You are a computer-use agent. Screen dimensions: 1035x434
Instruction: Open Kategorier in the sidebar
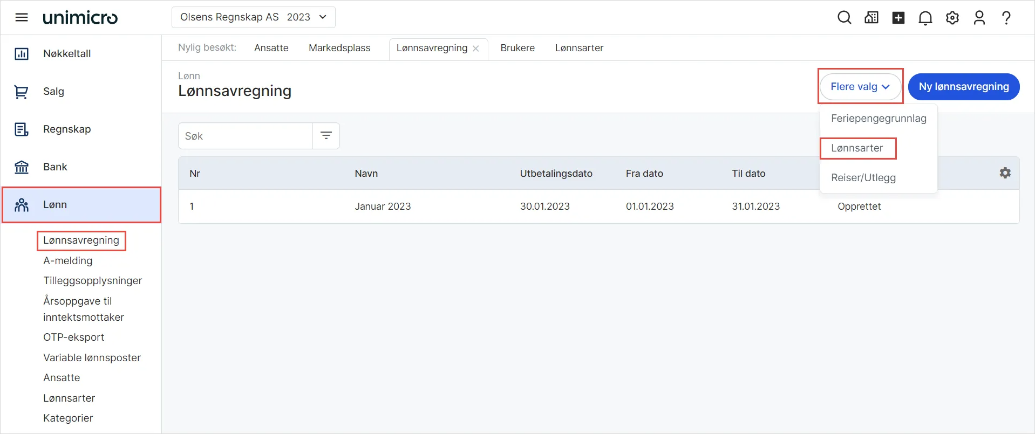tap(68, 418)
